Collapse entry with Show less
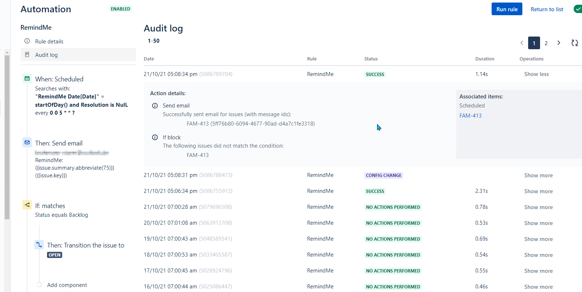Image resolution: width=582 pixels, height=292 pixels. click(536, 74)
